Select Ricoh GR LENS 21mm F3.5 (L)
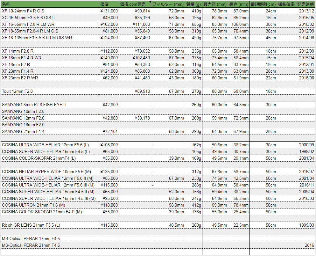 [50, 225]
